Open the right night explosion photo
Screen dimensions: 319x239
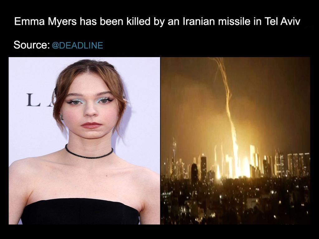(x=236, y=141)
